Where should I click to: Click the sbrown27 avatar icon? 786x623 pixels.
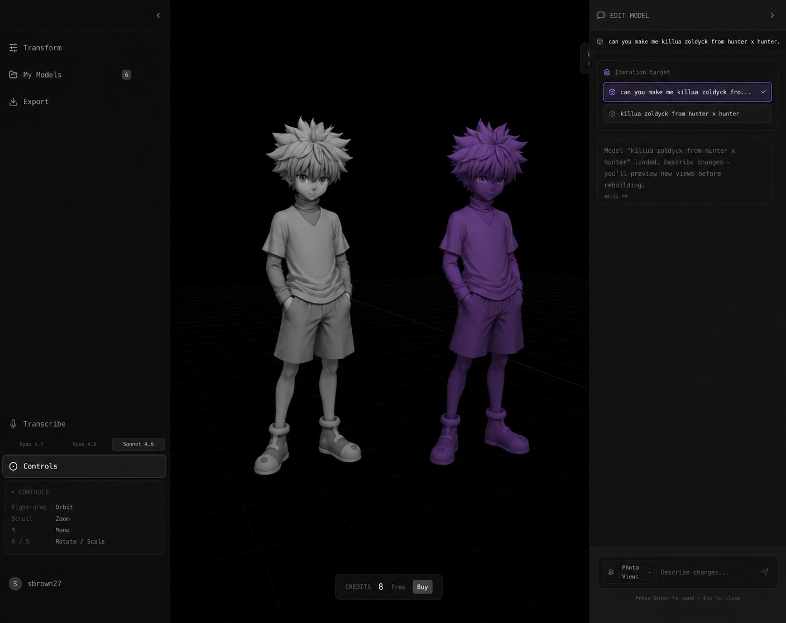tap(15, 583)
